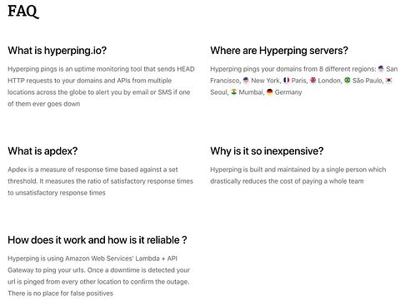
Task: Click the uptime monitoring tool description text
Action: point(101,86)
